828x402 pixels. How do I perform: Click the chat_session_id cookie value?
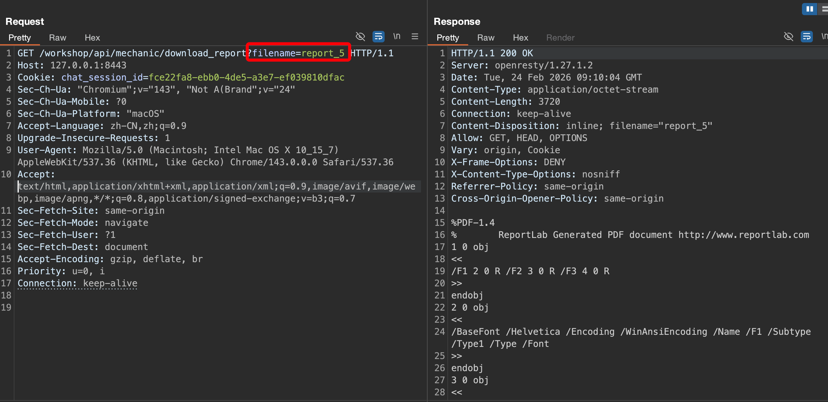coord(246,77)
